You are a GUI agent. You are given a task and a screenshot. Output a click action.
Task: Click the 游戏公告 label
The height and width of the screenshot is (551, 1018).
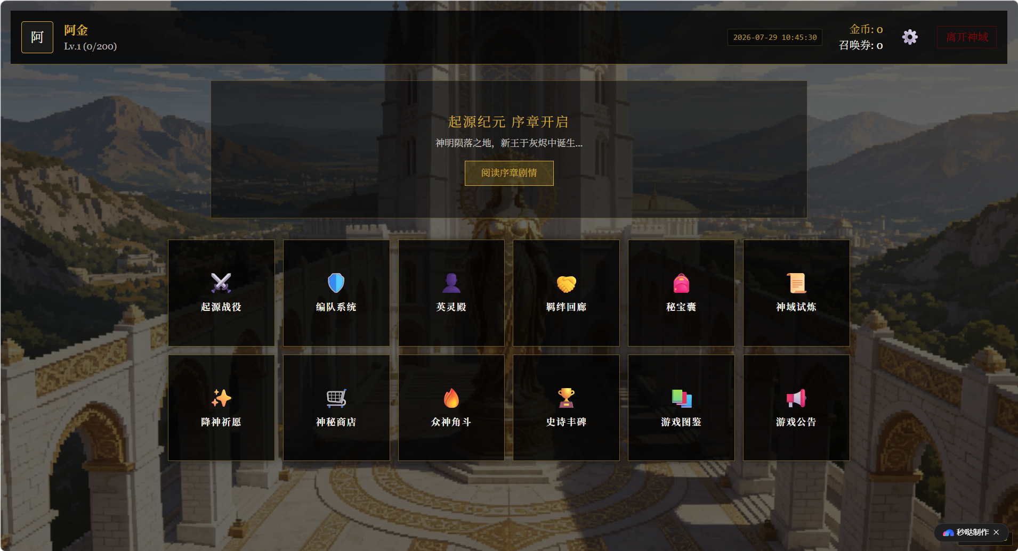click(x=796, y=422)
